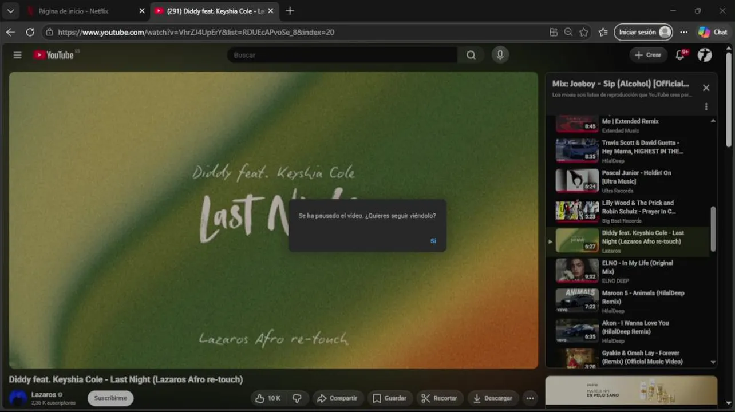Click the Maroon 5 Animals thumbnail

point(577,300)
